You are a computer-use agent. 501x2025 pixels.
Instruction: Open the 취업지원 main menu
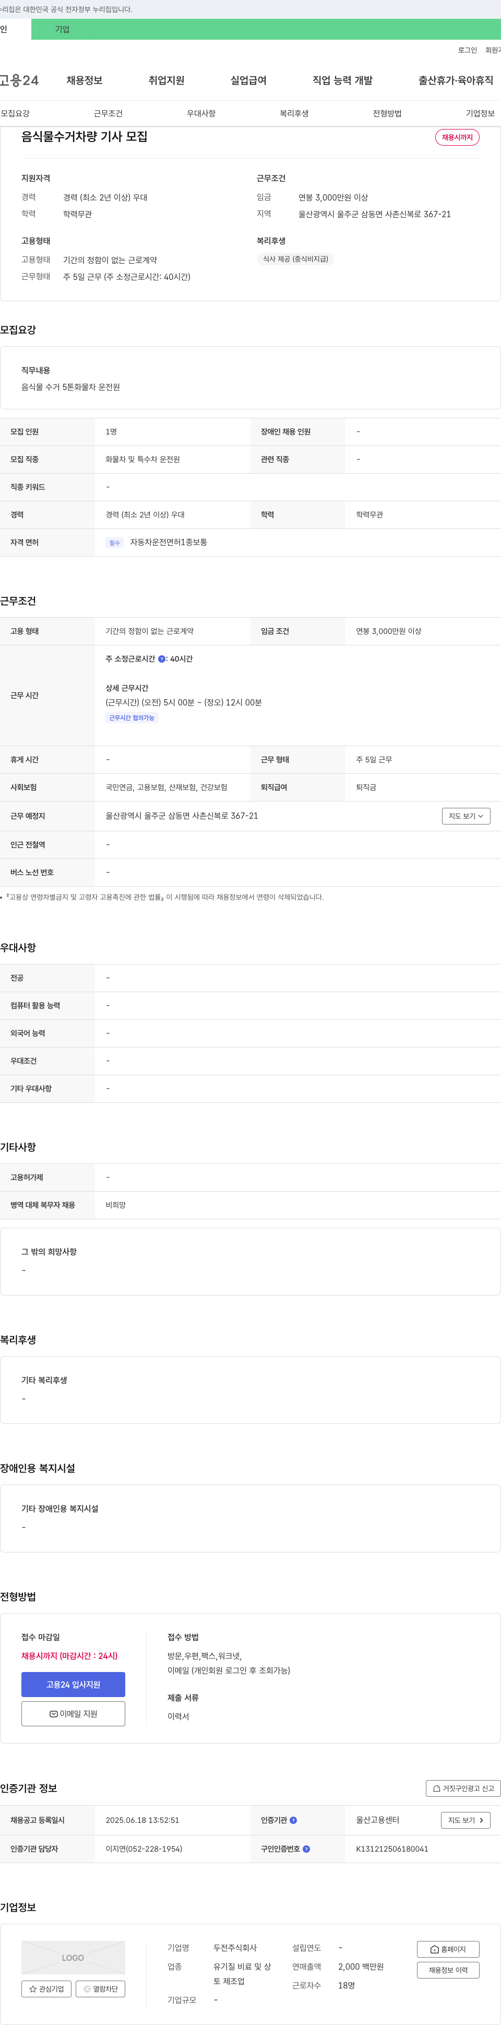[x=166, y=80]
